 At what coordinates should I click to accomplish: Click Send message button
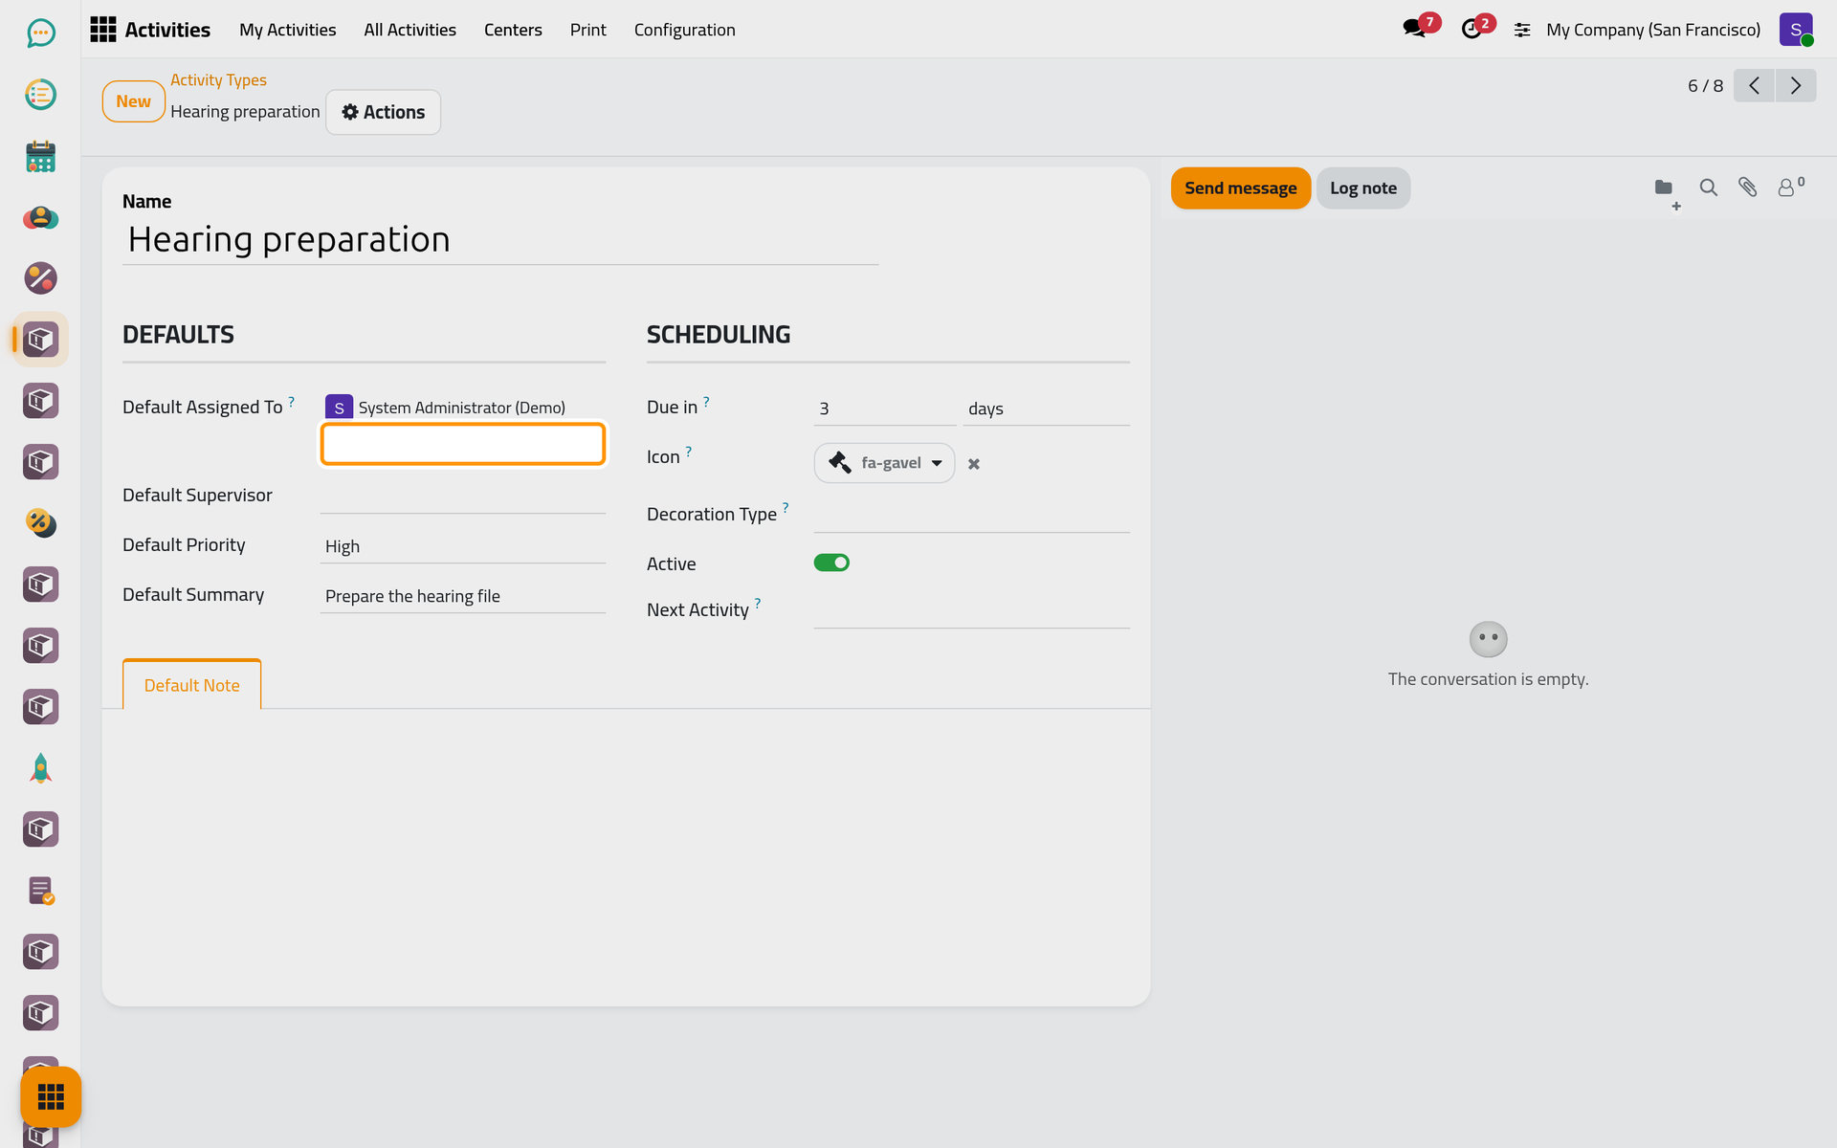pos(1240,188)
